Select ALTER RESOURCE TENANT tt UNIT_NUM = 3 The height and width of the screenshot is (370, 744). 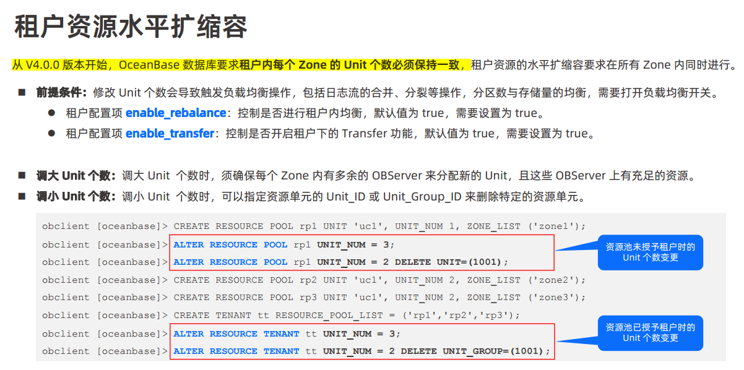pyautogui.click(x=287, y=333)
